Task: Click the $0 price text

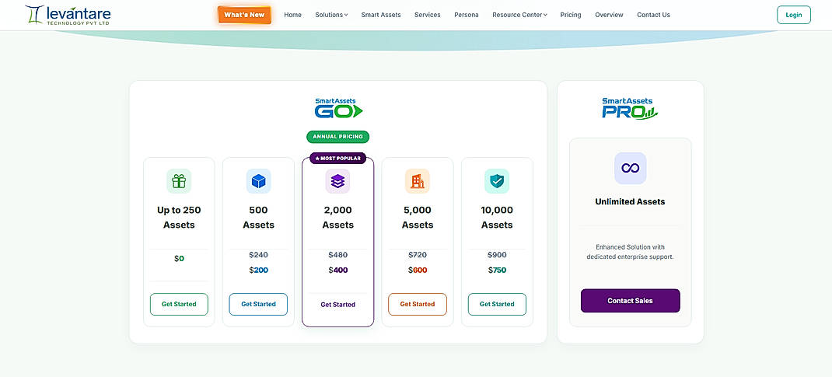Action: pos(179,259)
